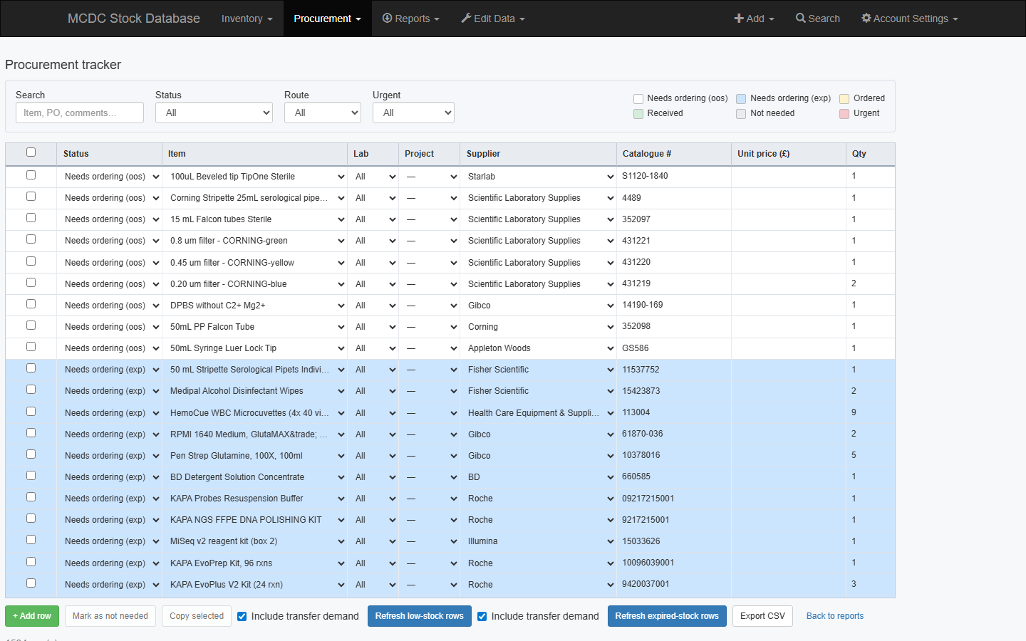Click catalogue number S1120-1840
1026x641 pixels.
coord(645,176)
